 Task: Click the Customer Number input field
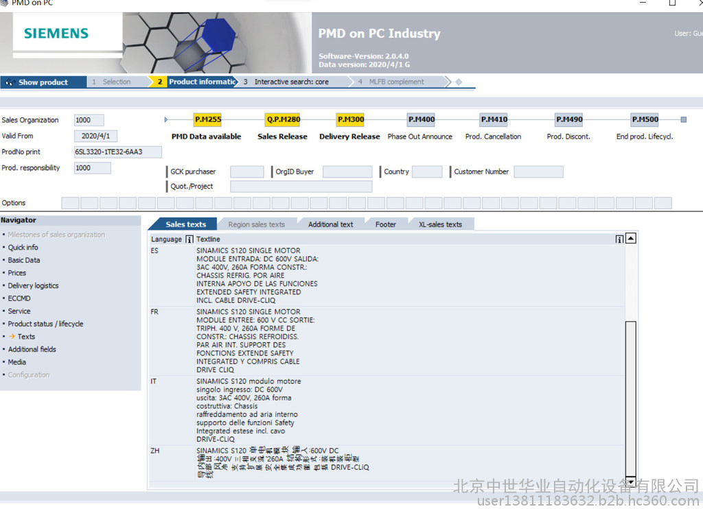pos(538,171)
